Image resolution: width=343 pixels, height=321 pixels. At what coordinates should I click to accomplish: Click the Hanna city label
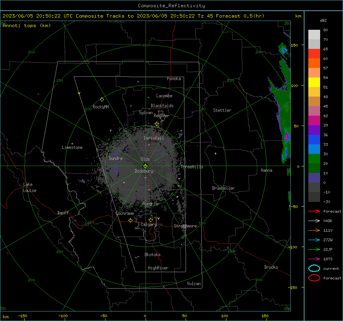(x=266, y=170)
